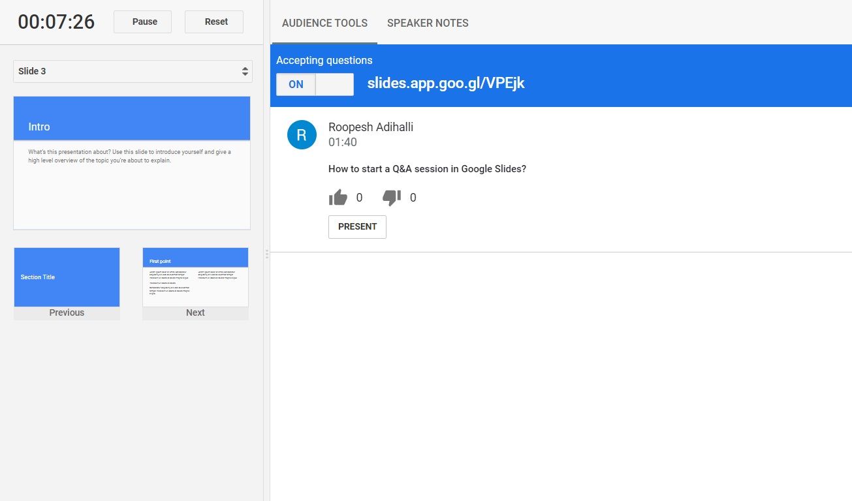Select the Audience Tools tab

[x=324, y=23]
